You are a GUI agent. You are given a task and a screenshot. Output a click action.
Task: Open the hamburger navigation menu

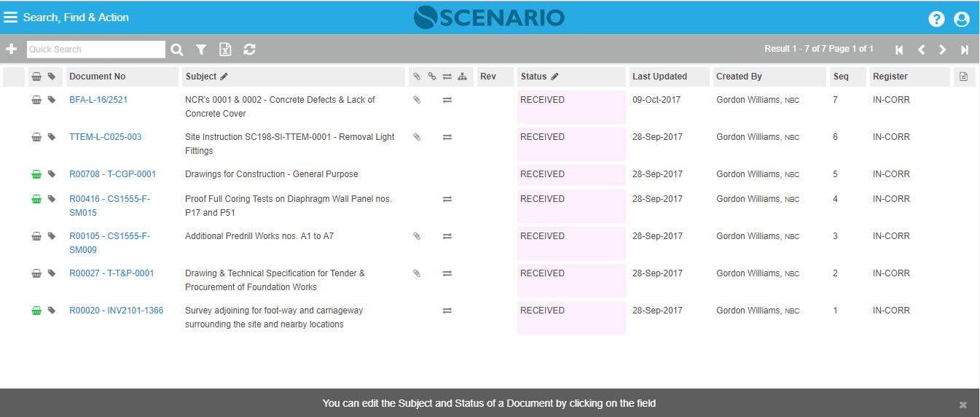(x=10, y=17)
